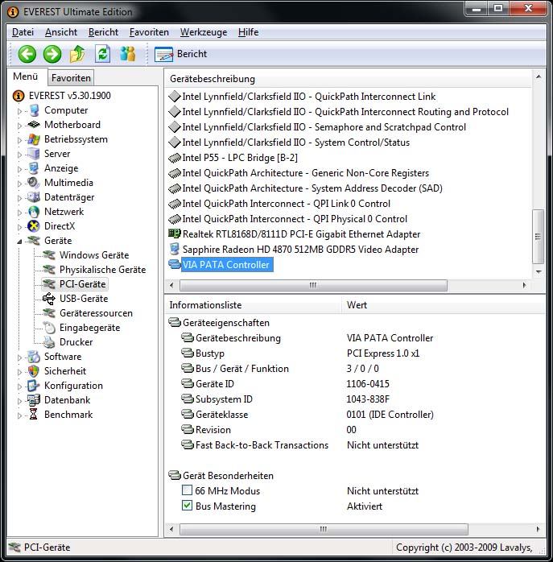The image size is (553, 562).
Task: Click the Konfiguration icon in tree
Action: click(x=34, y=386)
